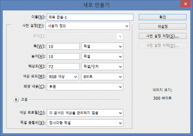193x136 pixels.
Task: Click the 고급 label text
Action: 24,99
